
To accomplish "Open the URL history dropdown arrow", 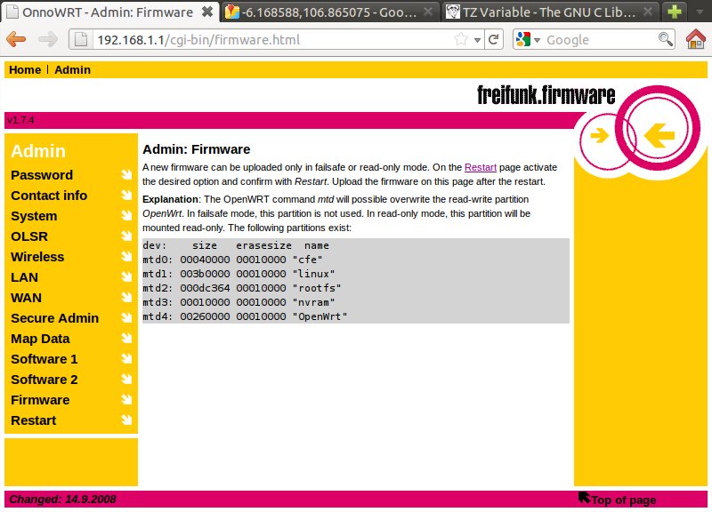I will [x=477, y=40].
